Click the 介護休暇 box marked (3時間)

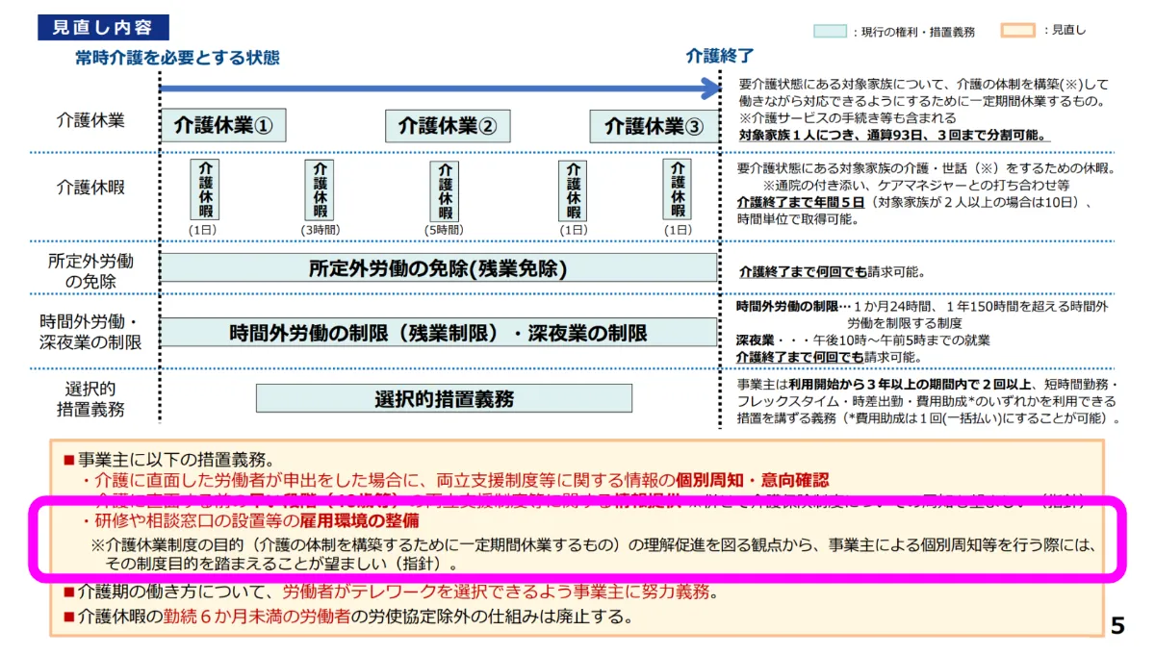coord(320,190)
